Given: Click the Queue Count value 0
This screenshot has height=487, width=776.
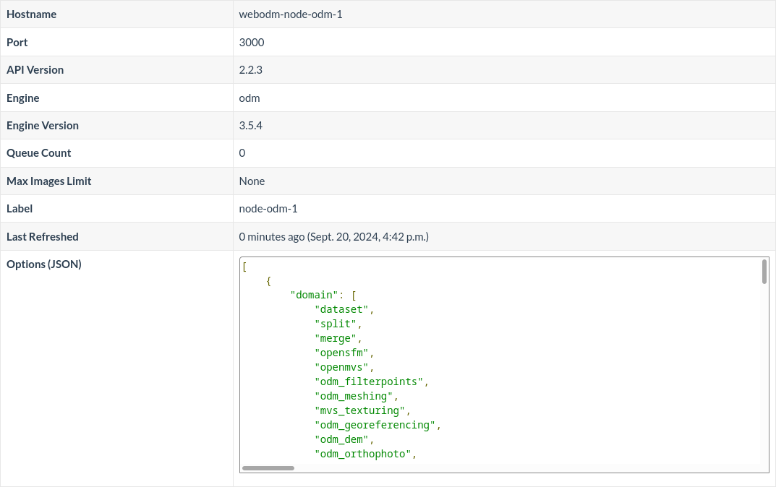Looking at the screenshot, I should click(x=242, y=152).
